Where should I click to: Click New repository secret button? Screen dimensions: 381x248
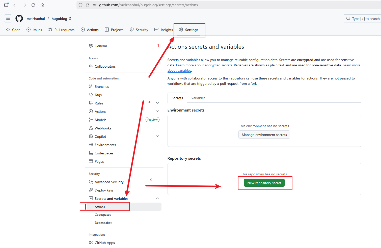coord(264,183)
